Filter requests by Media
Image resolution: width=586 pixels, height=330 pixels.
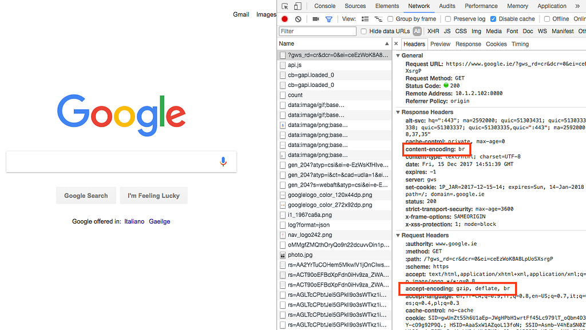coord(494,31)
